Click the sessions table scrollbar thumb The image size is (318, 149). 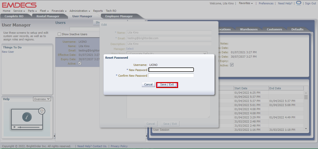pos(306,97)
